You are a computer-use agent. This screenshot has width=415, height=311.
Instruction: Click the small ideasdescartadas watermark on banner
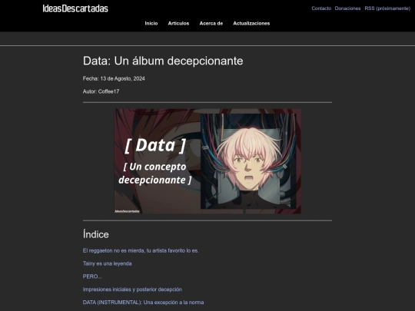127,211
